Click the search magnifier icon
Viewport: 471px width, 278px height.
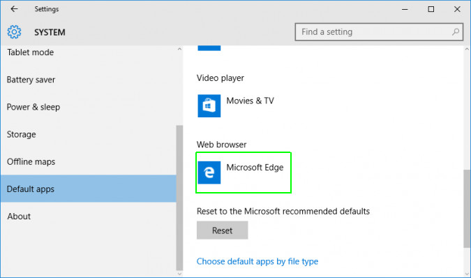[x=456, y=31]
